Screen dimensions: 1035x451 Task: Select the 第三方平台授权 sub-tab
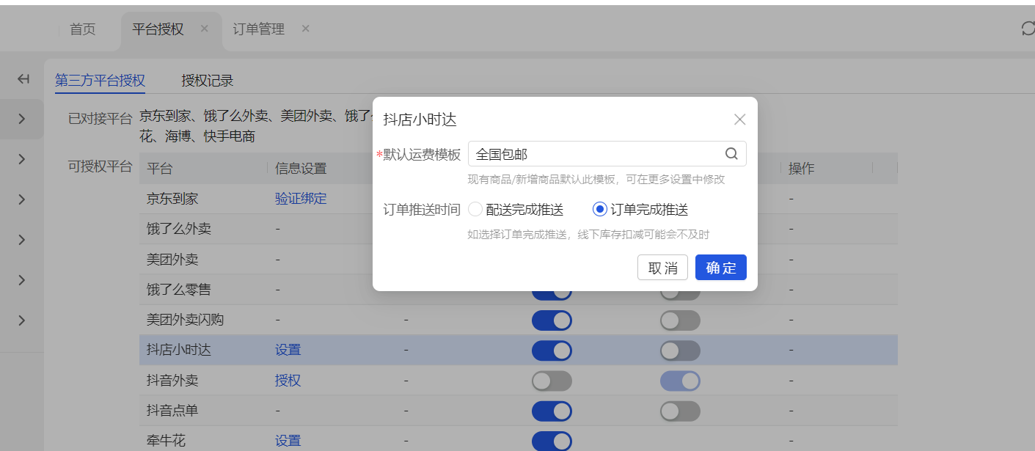(100, 81)
